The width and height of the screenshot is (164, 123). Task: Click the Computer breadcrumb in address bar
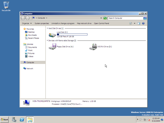click(x=41, y=18)
